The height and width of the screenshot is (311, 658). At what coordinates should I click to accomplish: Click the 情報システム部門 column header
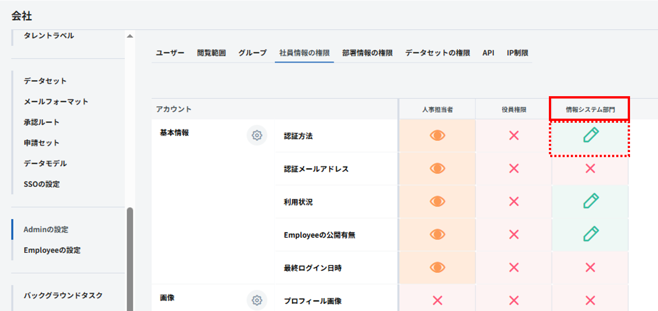[x=589, y=110]
